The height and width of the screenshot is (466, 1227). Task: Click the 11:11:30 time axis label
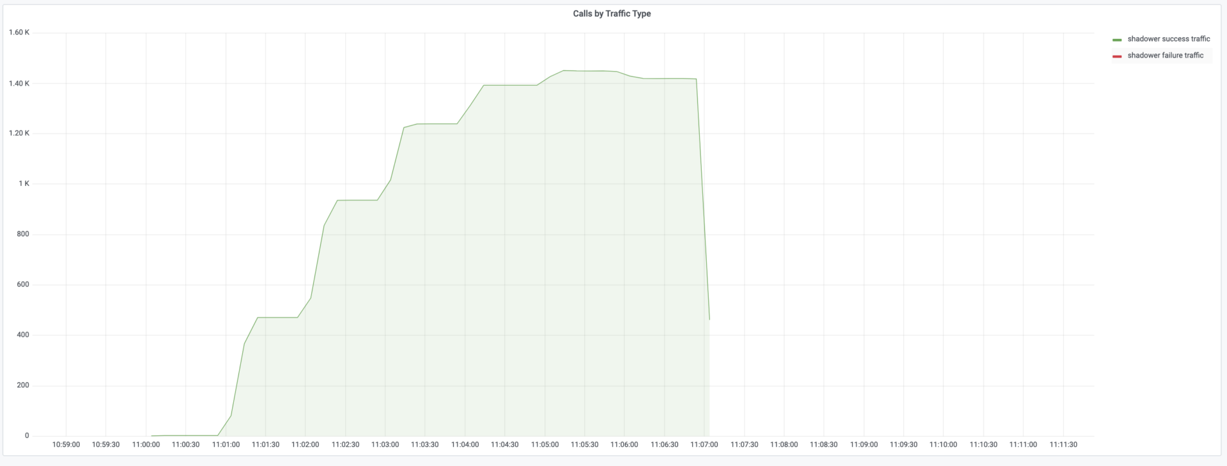click(1063, 445)
